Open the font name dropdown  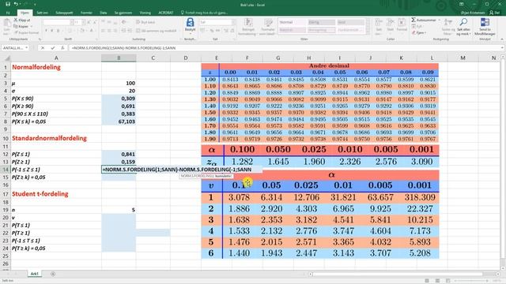[x=72, y=22]
